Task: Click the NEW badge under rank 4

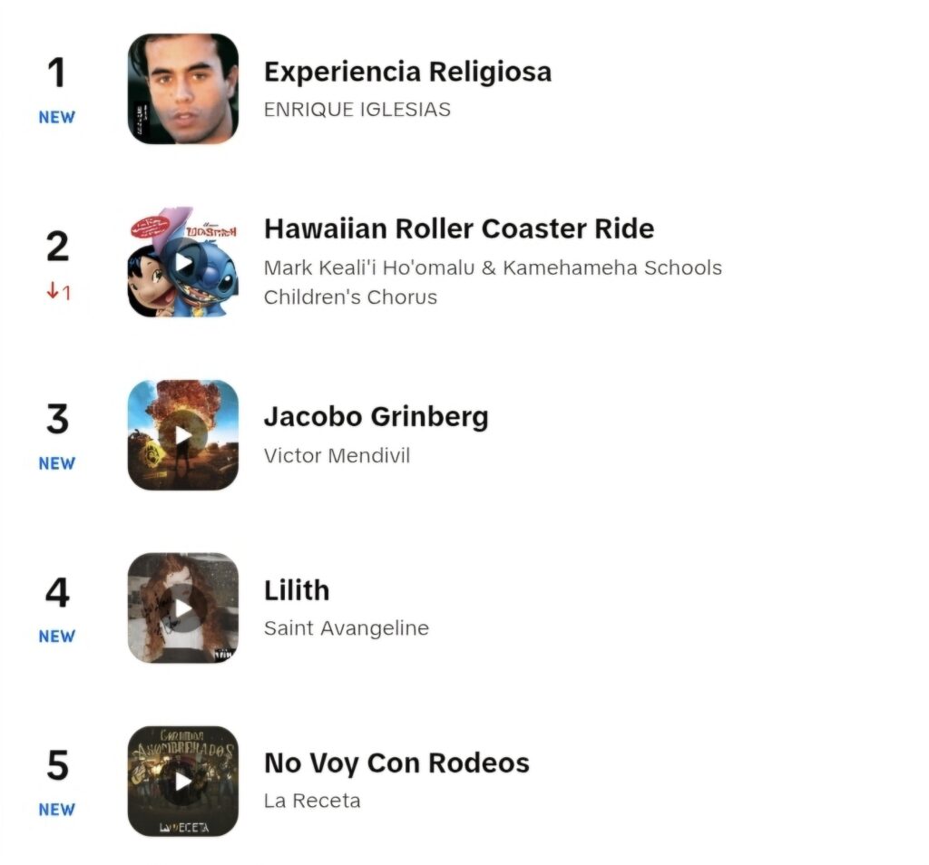Action: pyautogui.click(x=57, y=636)
